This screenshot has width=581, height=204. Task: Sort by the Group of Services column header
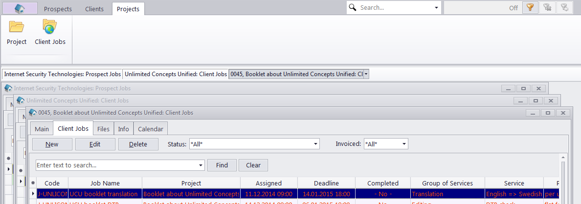pyautogui.click(x=447, y=184)
